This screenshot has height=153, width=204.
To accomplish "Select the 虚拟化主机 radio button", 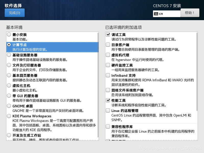I will pos(9,85).
